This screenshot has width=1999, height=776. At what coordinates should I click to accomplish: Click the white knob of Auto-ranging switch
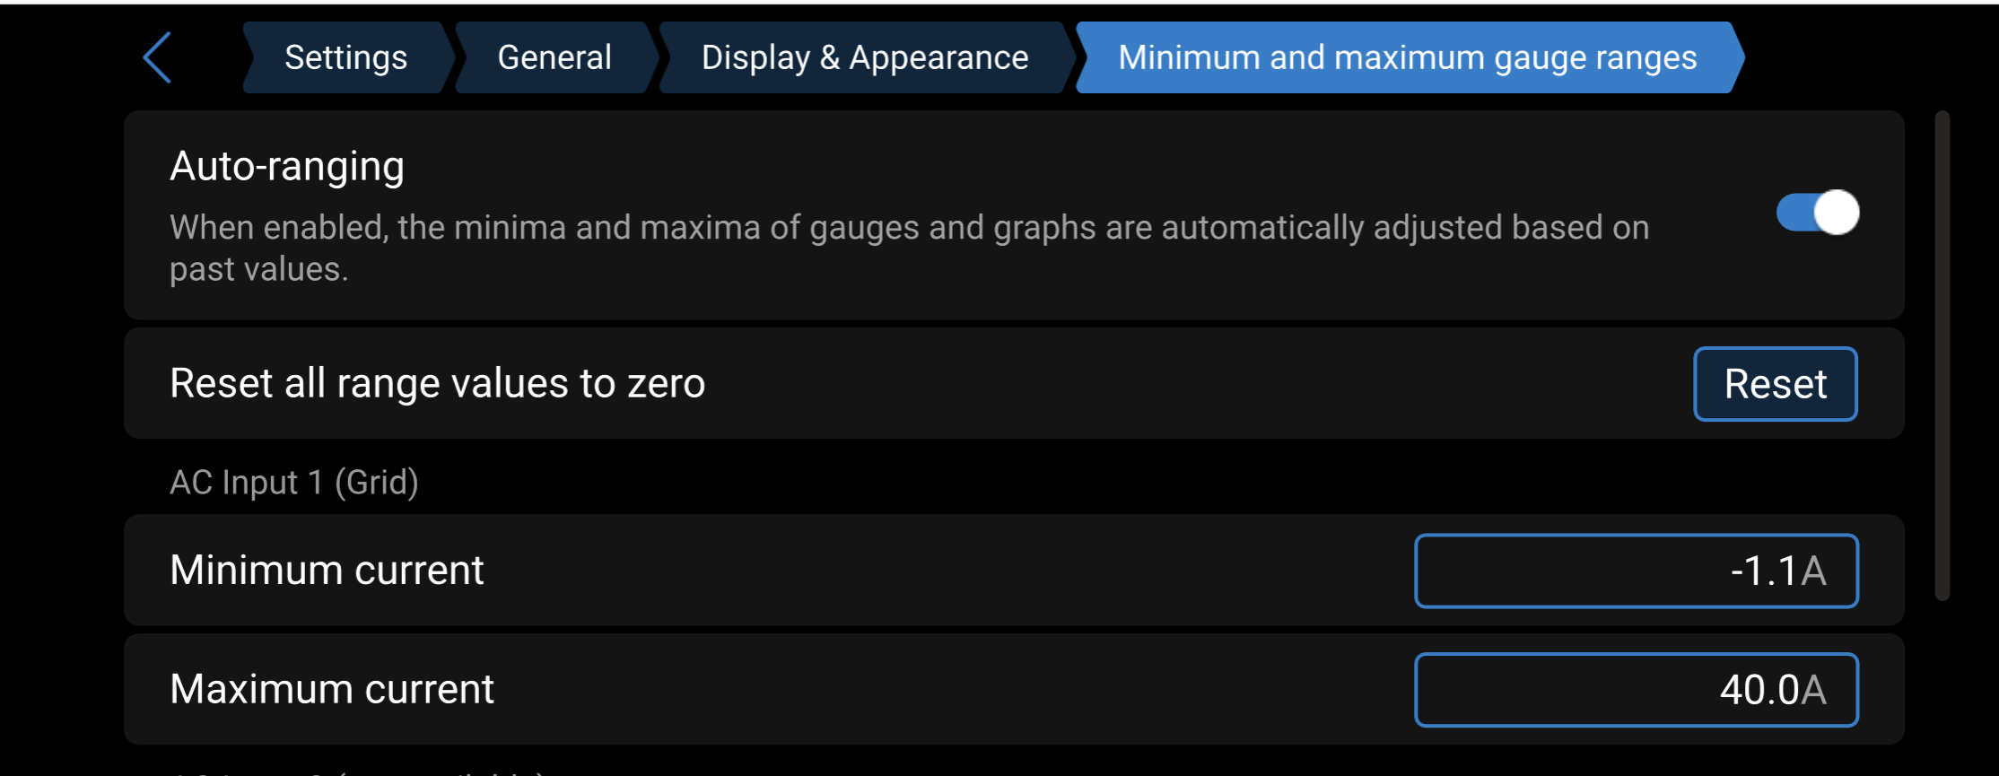1836,214
